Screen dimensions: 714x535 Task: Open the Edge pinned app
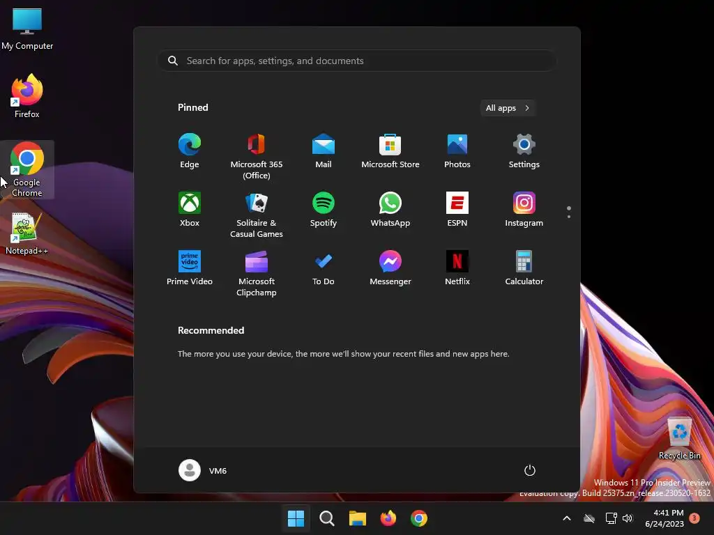tap(190, 151)
